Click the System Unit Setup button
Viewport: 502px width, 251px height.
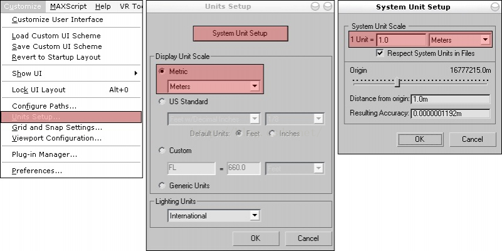point(240,34)
